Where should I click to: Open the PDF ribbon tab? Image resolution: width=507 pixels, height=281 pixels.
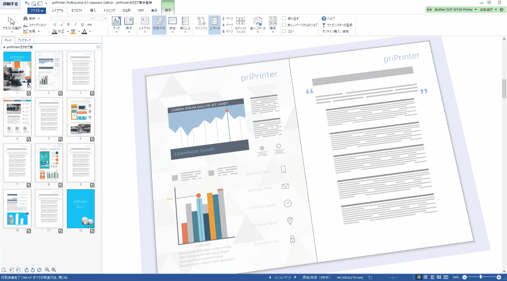141,10
